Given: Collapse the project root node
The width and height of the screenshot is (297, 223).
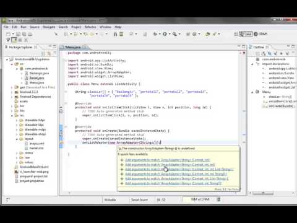Looking at the screenshot, I should point(7,59).
